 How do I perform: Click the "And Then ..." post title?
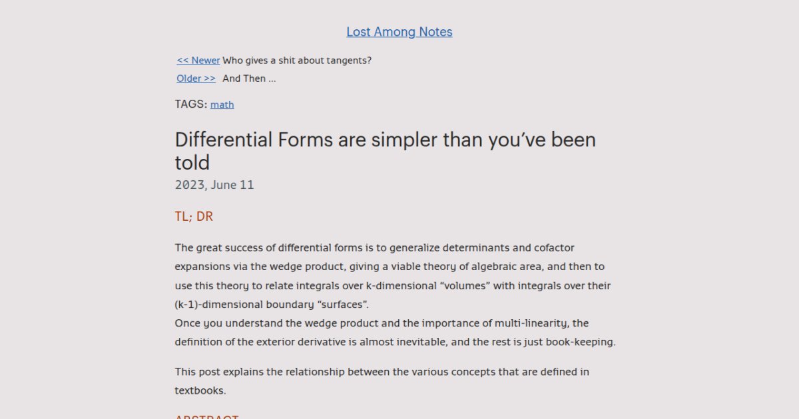[249, 78]
